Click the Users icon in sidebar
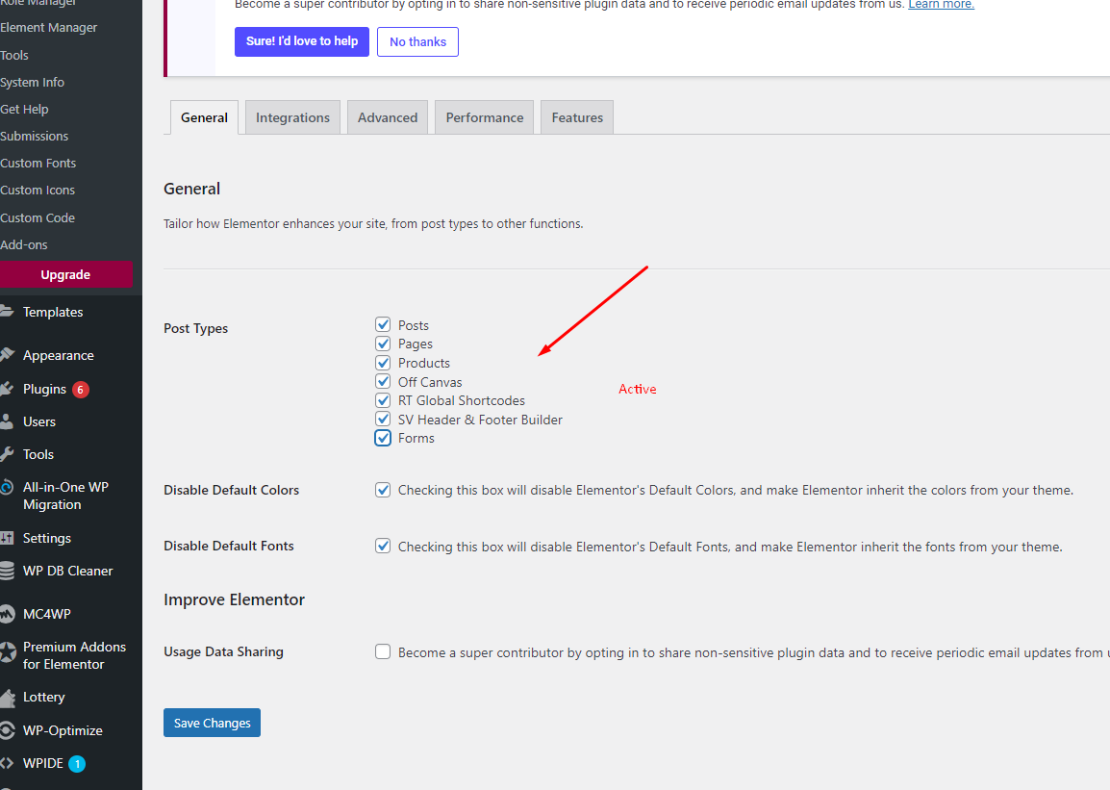Screen dimensions: 1110x790 coord(7,421)
